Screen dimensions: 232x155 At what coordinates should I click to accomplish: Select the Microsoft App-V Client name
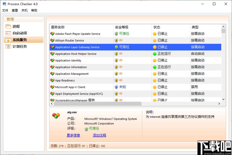pos(70,87)
